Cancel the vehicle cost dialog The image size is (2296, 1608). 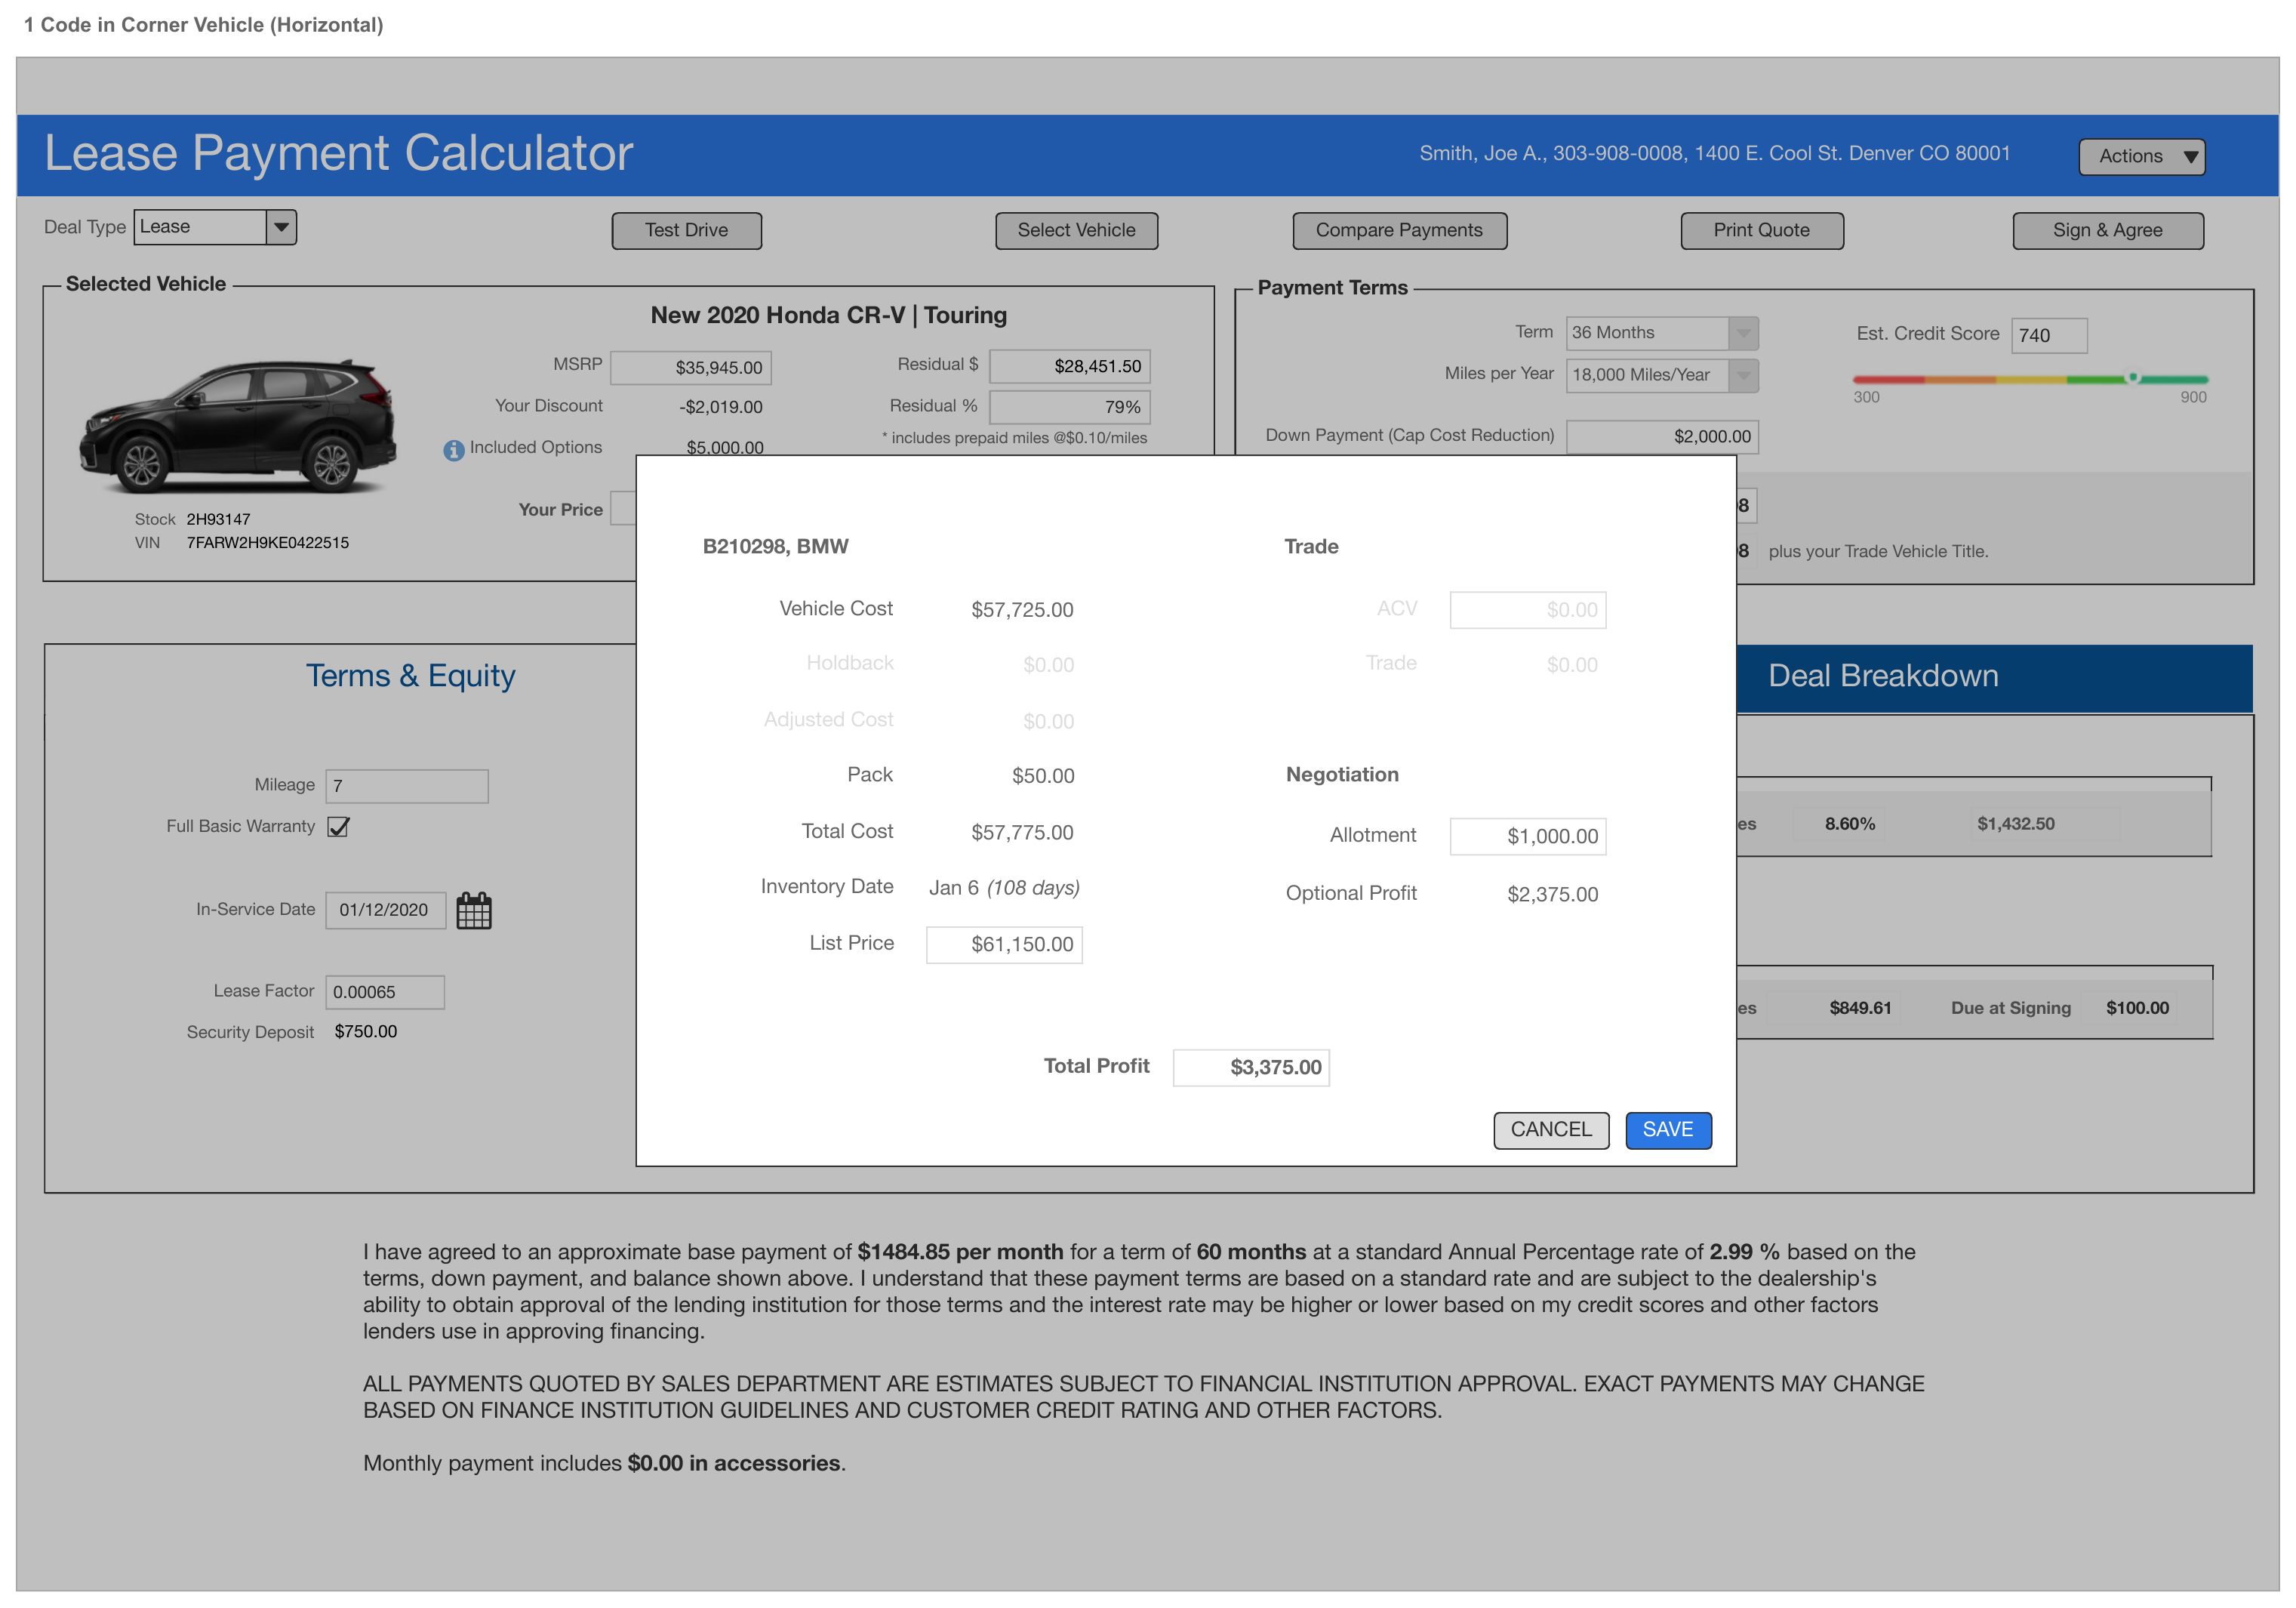pyautogui.click(x=1551, y=1130)
